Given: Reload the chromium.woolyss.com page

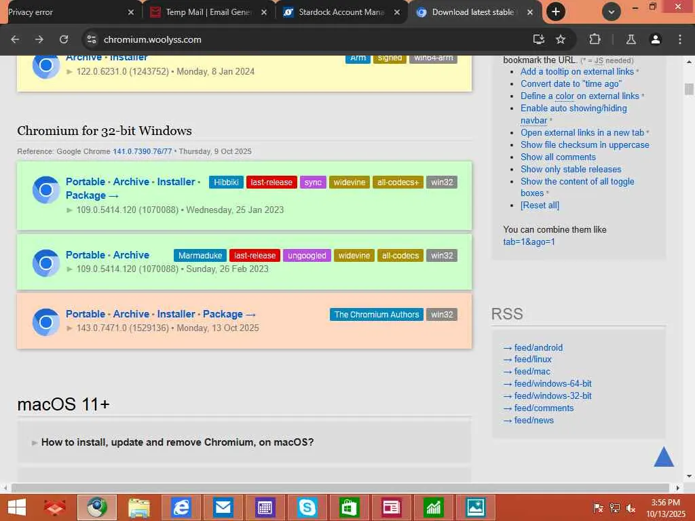Looking at the screenshot, I should point(64,39).
